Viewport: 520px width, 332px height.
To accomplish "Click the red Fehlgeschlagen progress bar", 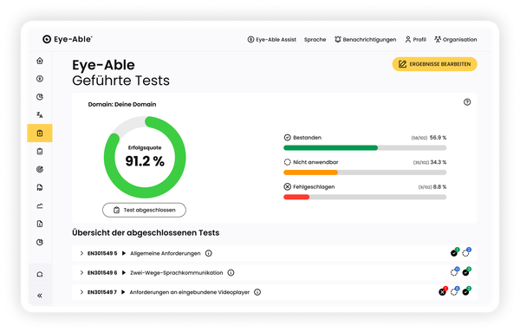I will [x=296, y=197].
